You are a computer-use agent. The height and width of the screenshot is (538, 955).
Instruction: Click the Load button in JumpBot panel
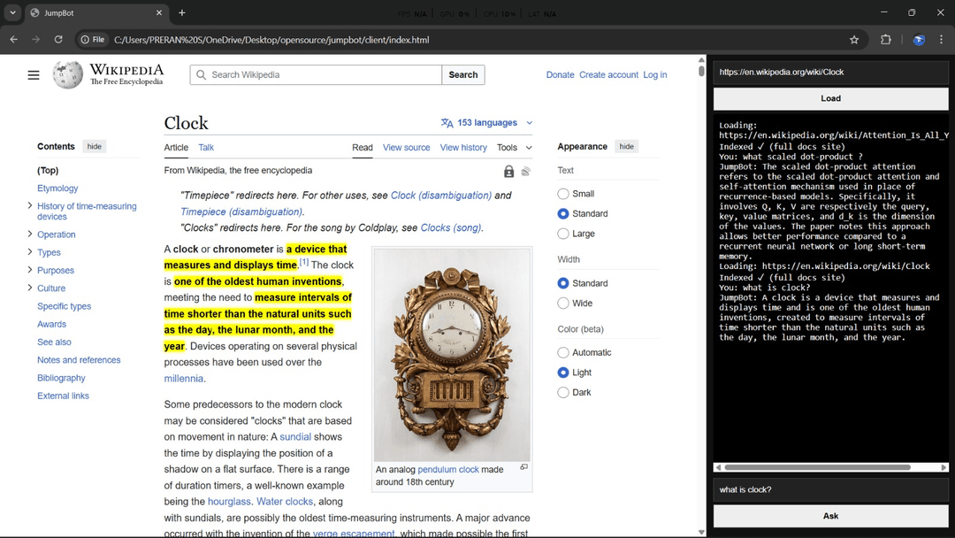(x=830, y=98)
